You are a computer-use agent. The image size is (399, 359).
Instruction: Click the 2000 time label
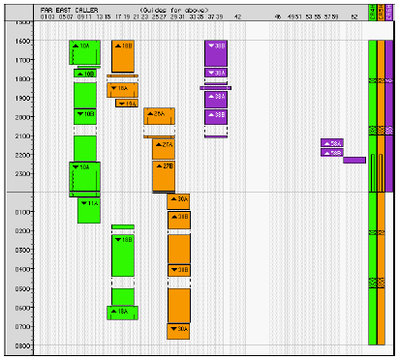point(22,117)
